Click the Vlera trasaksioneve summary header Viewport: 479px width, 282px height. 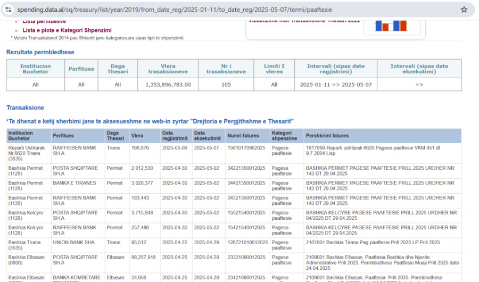pyautogui.click(x=168, y=69)
